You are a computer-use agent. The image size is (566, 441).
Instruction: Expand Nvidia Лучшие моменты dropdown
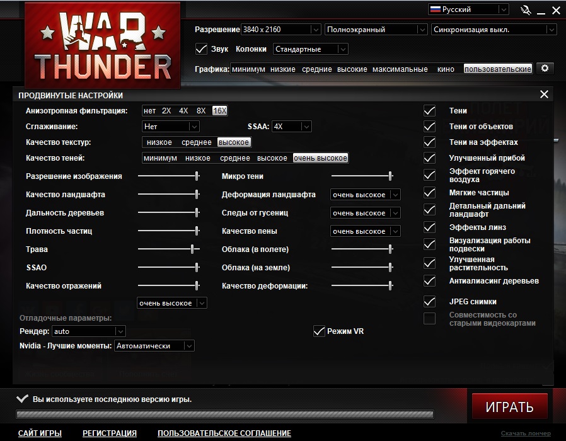coord(154,346)
